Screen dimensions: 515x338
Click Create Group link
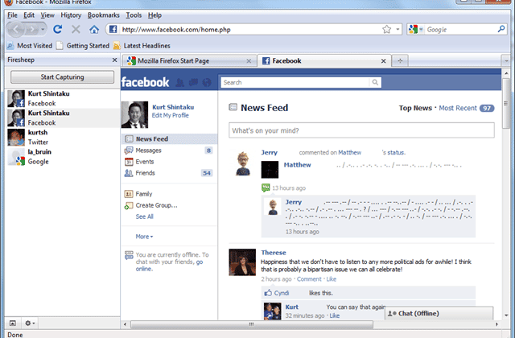tap(156, 205)
